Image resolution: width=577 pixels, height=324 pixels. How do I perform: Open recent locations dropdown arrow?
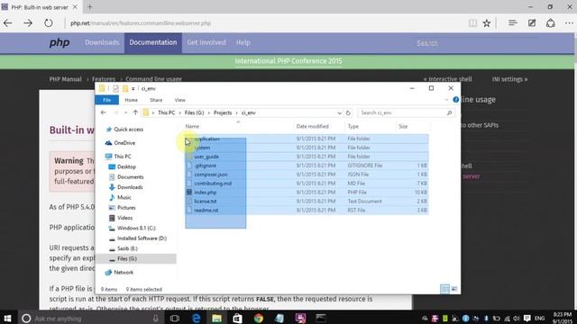point(125,112)
